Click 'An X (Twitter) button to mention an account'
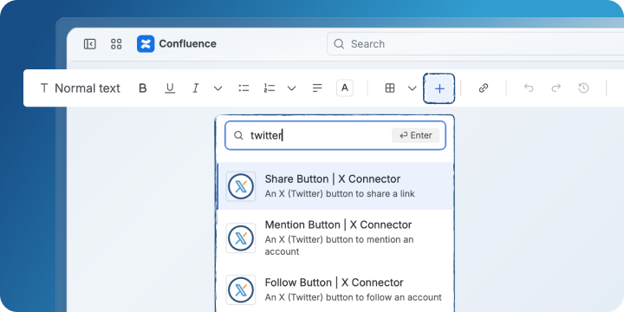This screenshot has height=312, width=624. click(340, 245)
